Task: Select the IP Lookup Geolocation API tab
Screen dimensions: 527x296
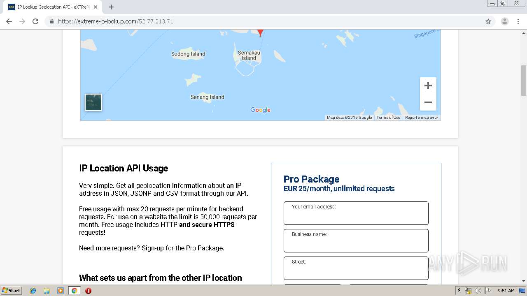Action: coord(54,7)
